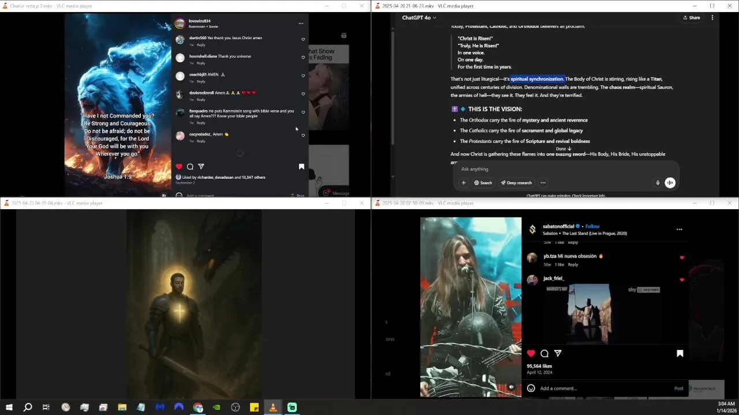Open the ChatGPT 4o model dropdown

[x=419, y=18]
